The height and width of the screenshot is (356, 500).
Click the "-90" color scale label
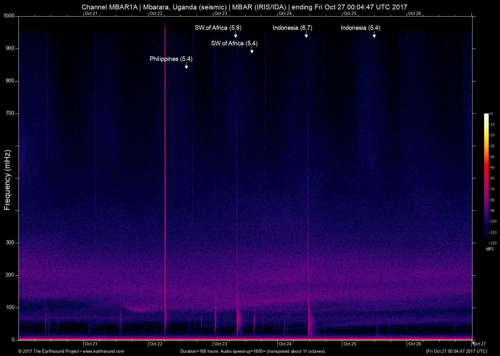[x=492, y=211]
